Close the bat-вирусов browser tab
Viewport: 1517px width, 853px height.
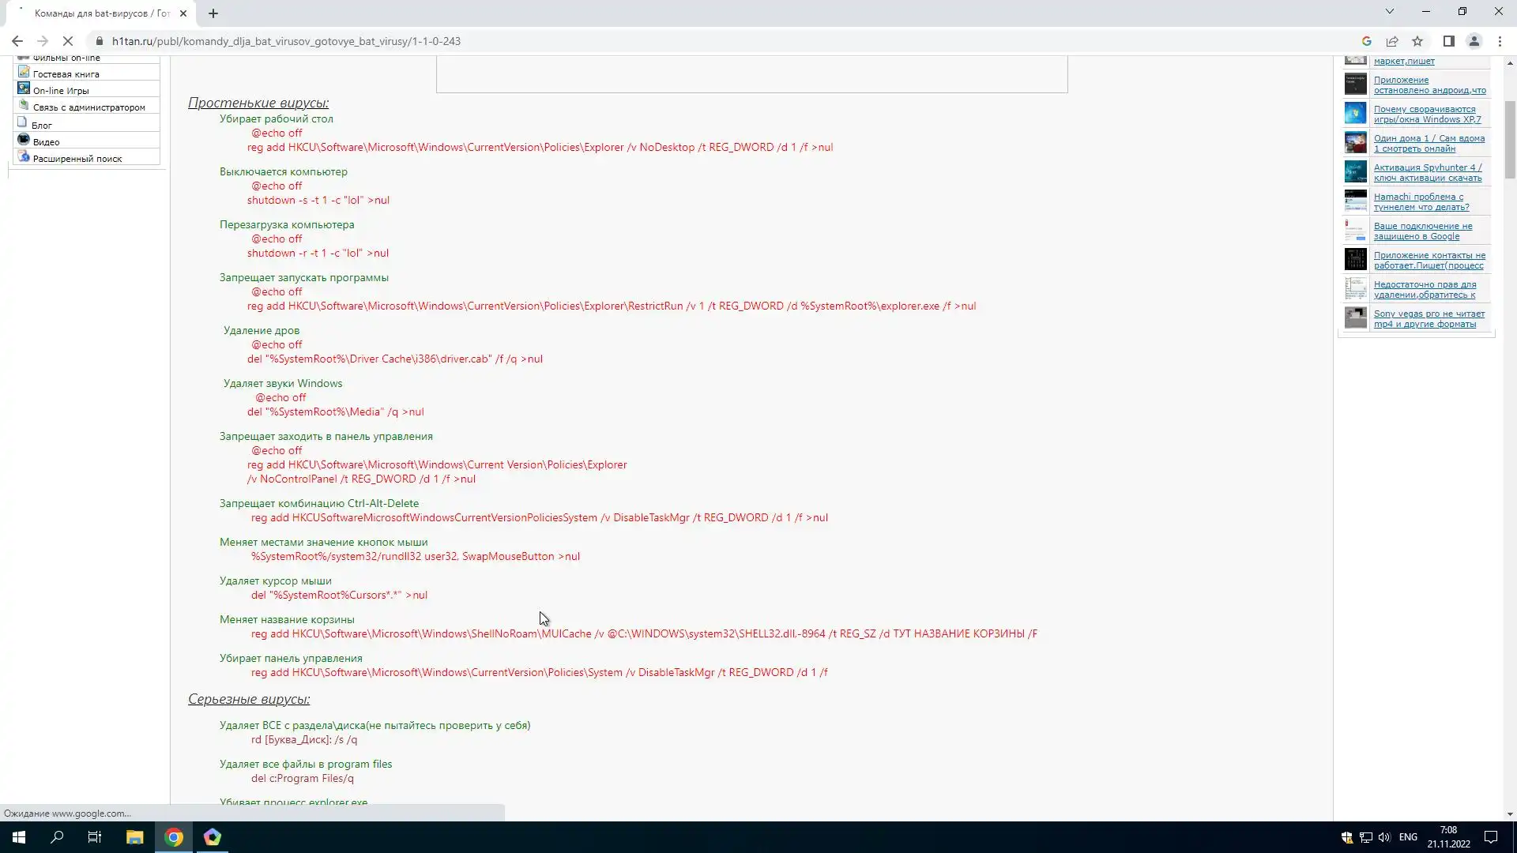point(183,13)
